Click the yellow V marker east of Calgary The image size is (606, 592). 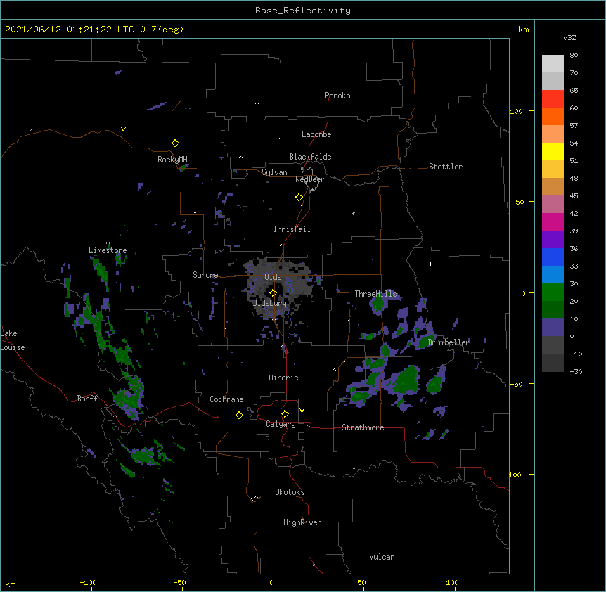tap(302, 411)
